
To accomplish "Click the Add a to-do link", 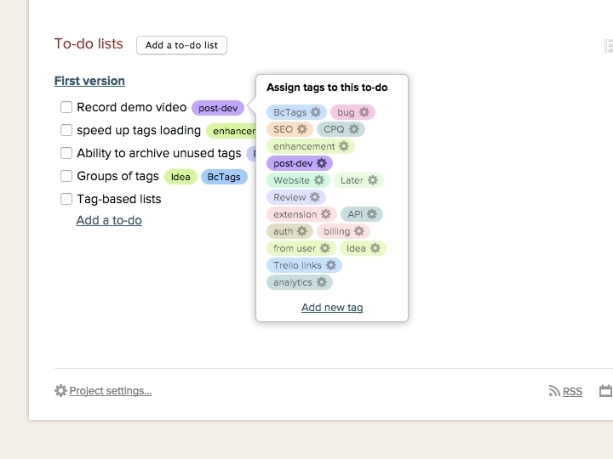I will point(109,220).
